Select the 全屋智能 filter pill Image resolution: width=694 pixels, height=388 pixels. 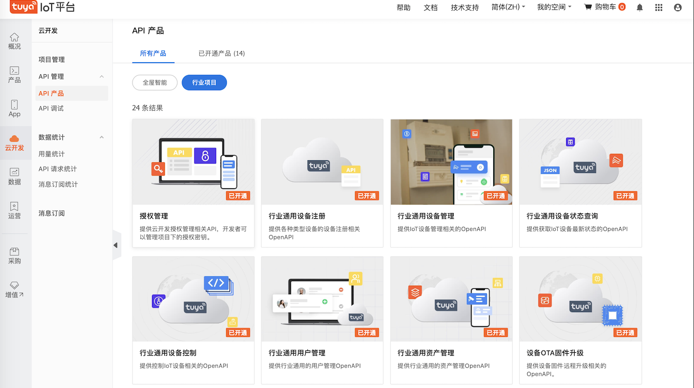[x=155, y=82]
